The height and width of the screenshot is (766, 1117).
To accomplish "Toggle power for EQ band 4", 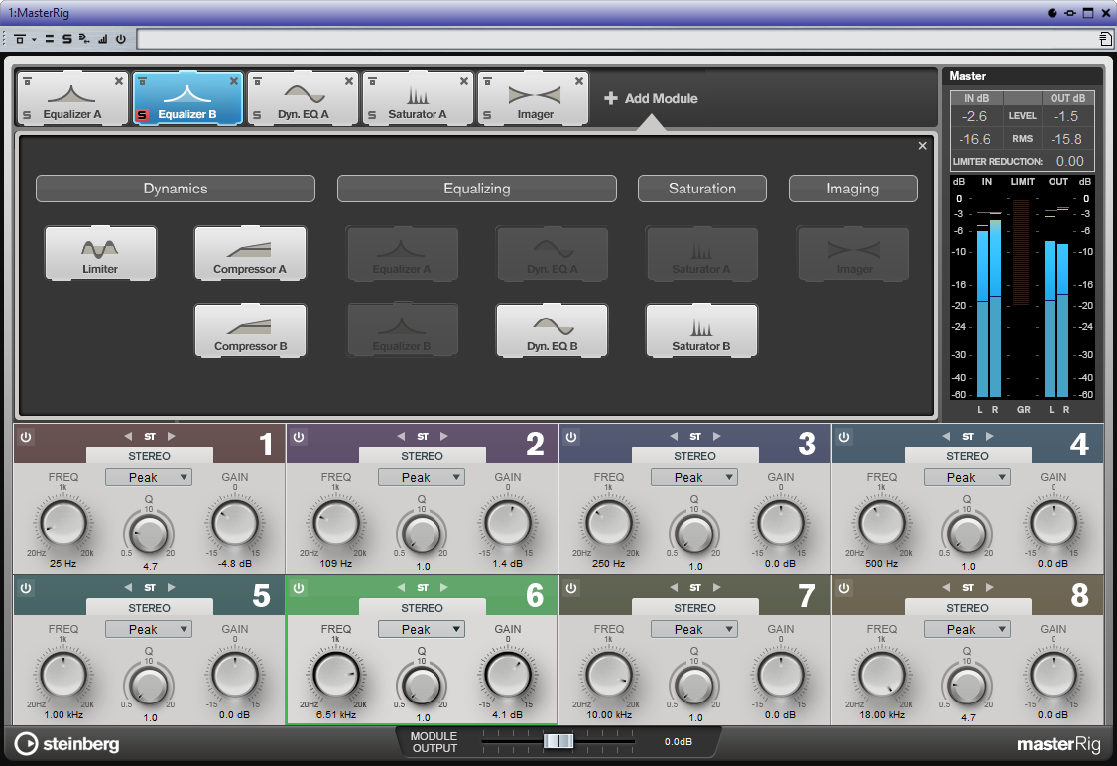I will (844, 437).
